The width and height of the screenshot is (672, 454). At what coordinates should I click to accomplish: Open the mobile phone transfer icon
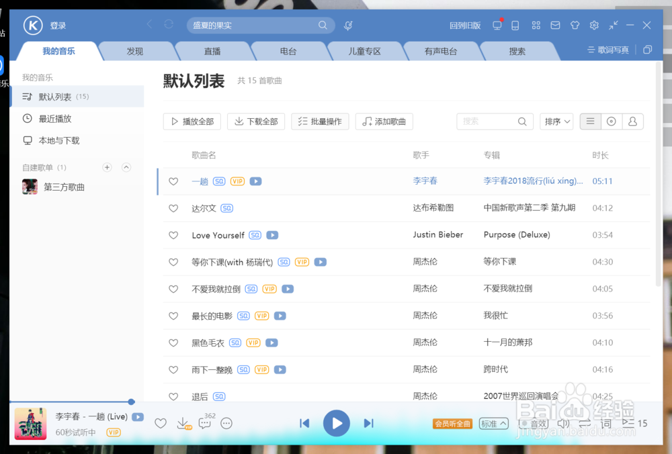(x=515, y=26)
